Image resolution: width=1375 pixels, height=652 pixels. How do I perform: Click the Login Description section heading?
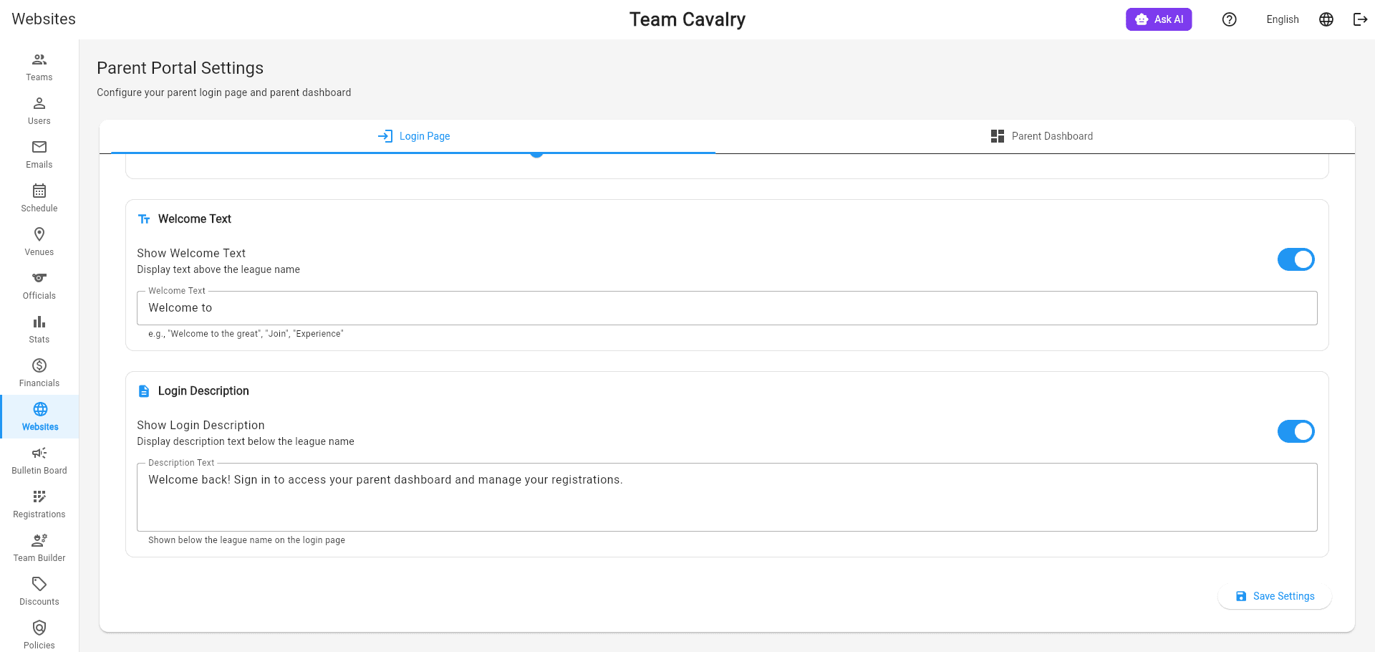pos(203,391)
